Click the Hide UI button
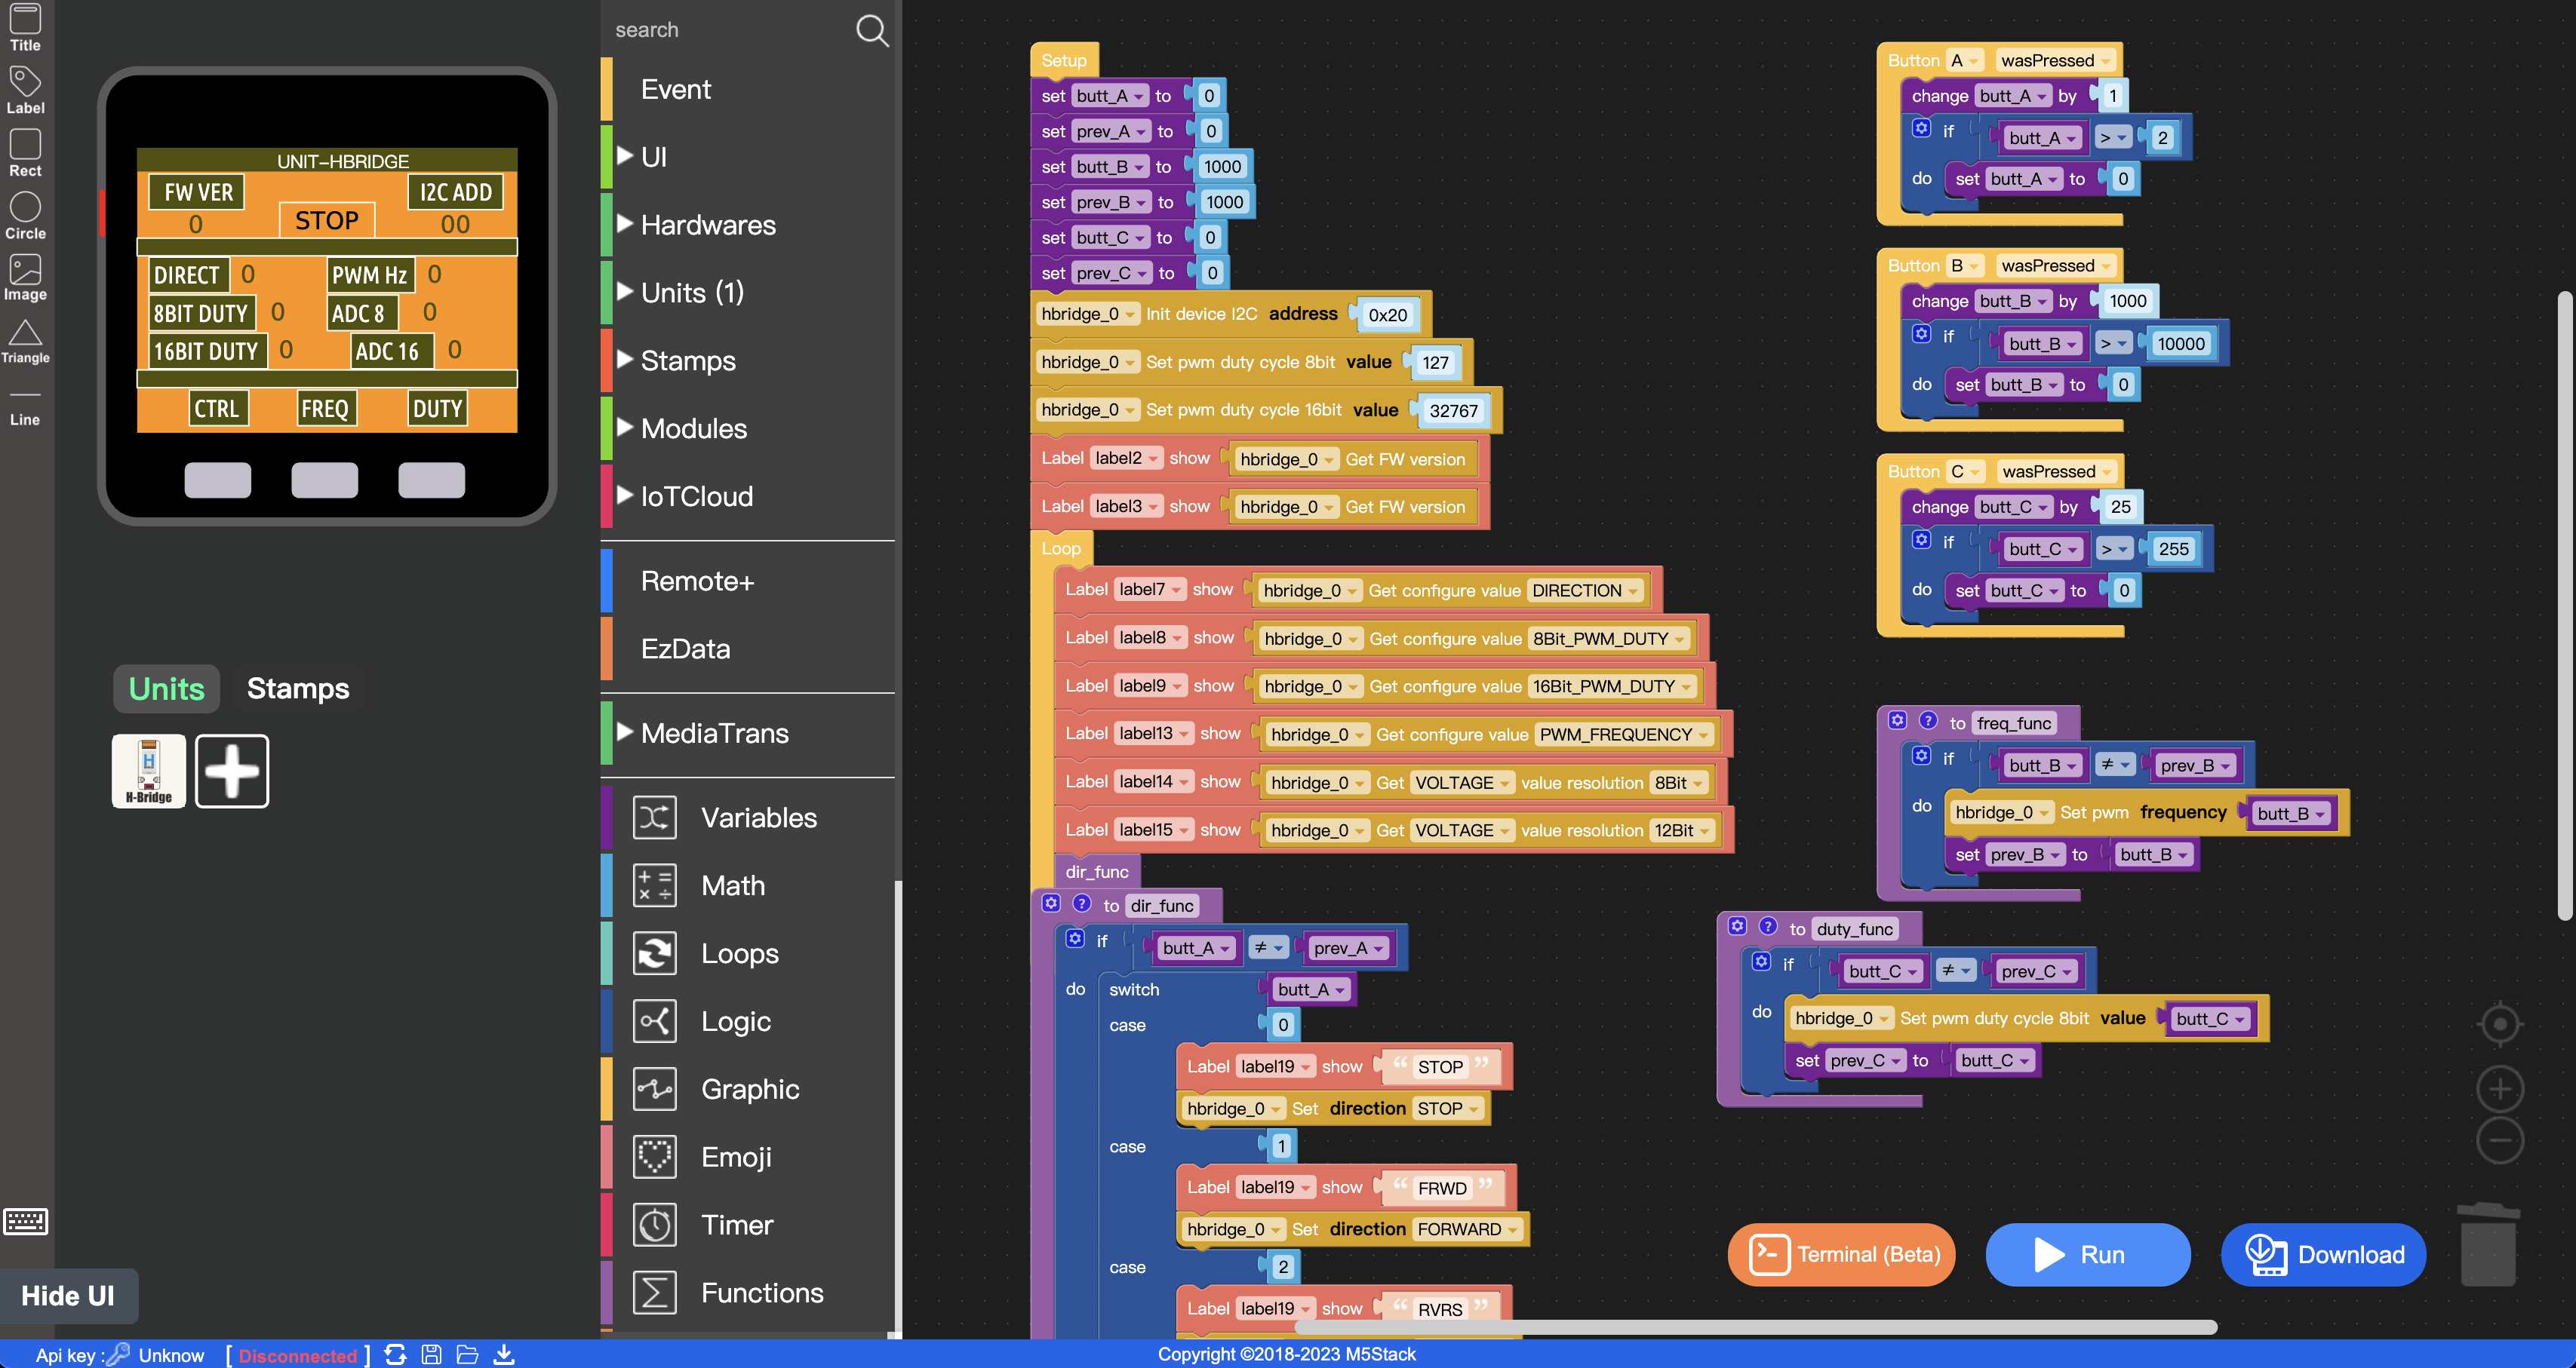The width and height of the screenshot is (2576, 1368). point(68,1296)
